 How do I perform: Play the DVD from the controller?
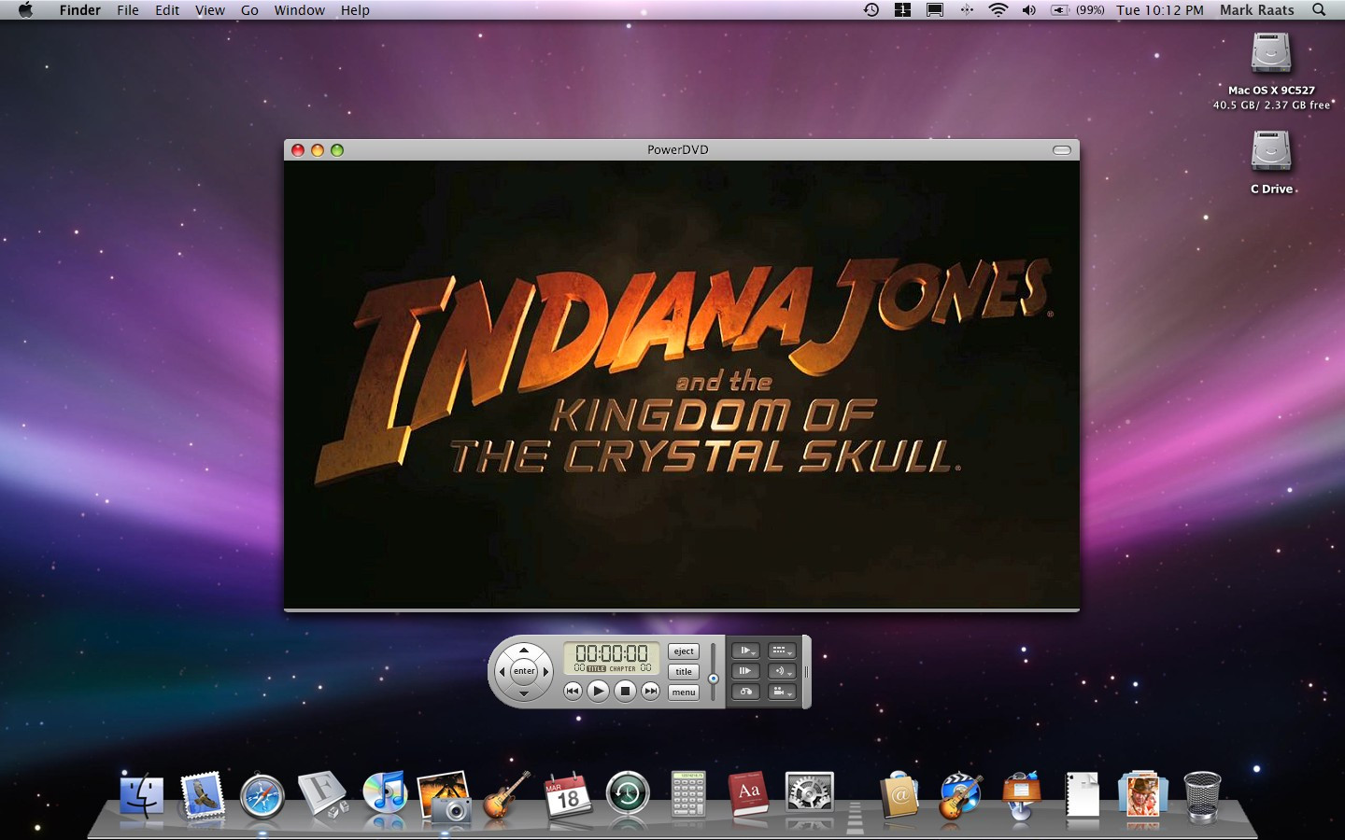pyautogui.click(x=599, y=691)
